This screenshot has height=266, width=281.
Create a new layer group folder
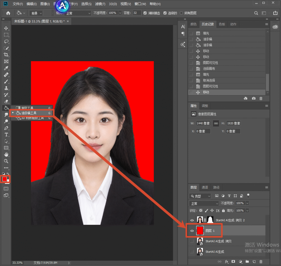(247, 262)
